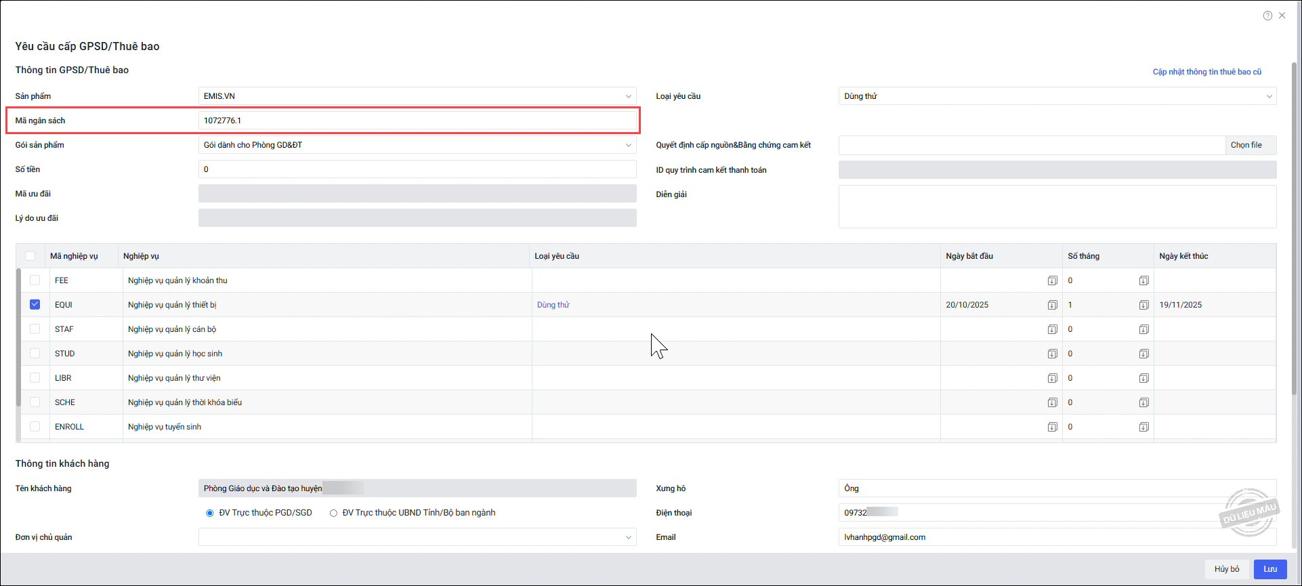Viewport: 1302px width, 586px height.
Task: Open start date picker for SCHE row
Action: click(1052, 402)
